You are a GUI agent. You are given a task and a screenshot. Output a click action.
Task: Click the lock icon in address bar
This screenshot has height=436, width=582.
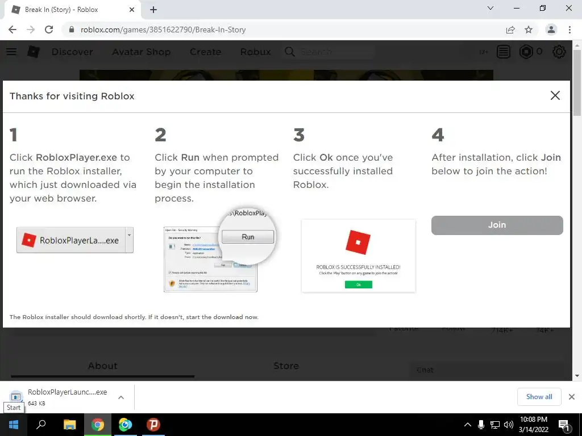point(72,30)
